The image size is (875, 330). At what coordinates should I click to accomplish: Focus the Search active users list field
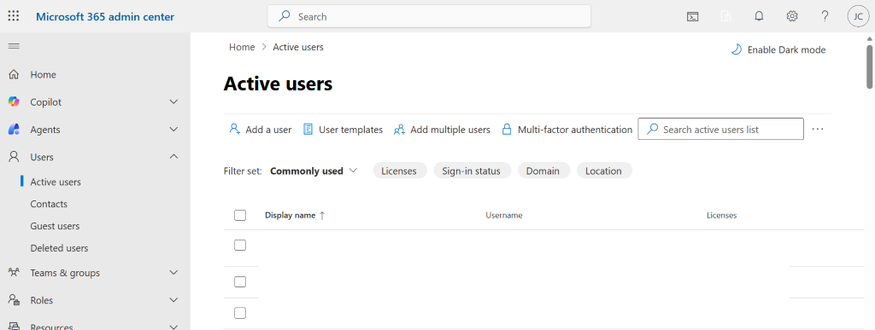(720, 129)
